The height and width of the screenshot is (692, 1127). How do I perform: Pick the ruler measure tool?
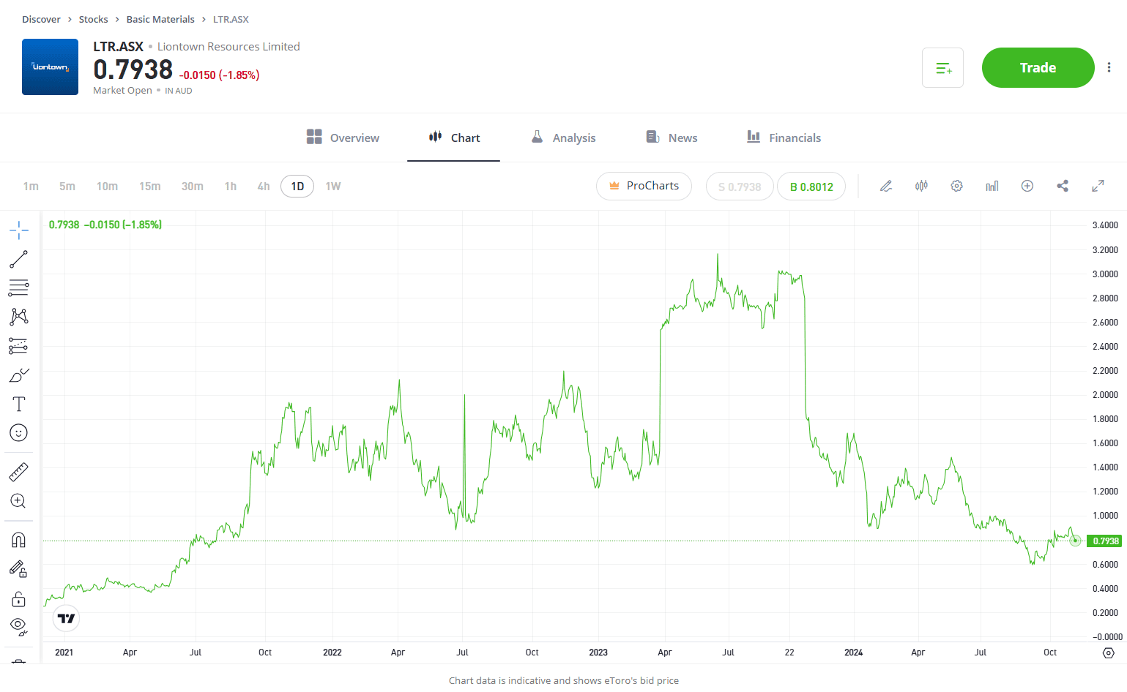click(19, 473)
